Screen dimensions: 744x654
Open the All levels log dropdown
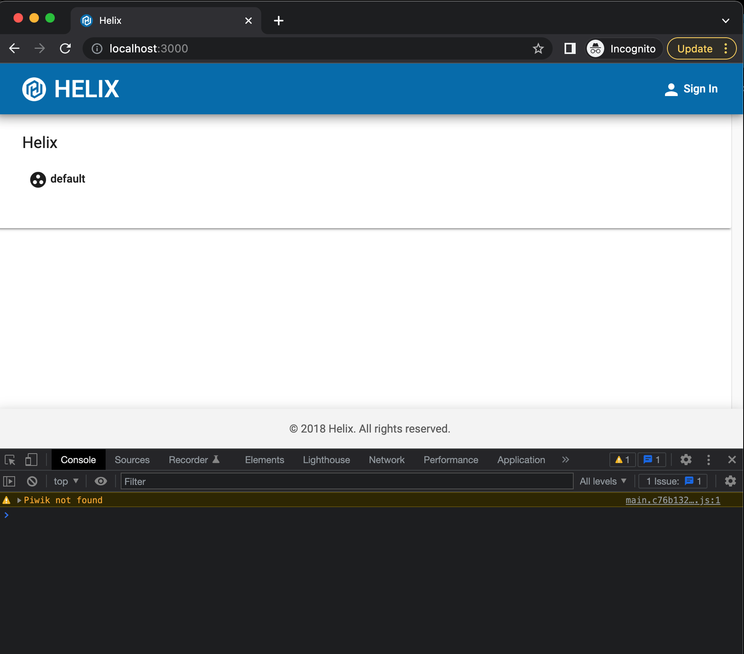coord(602,481)
